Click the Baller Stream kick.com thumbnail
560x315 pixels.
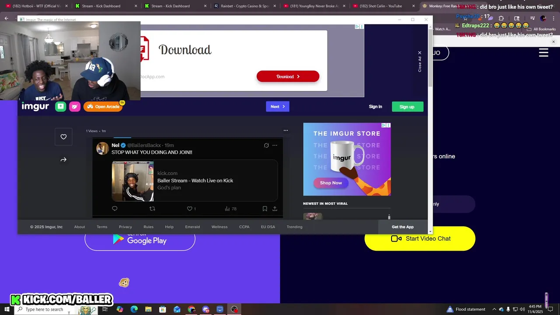click(133, 181)
